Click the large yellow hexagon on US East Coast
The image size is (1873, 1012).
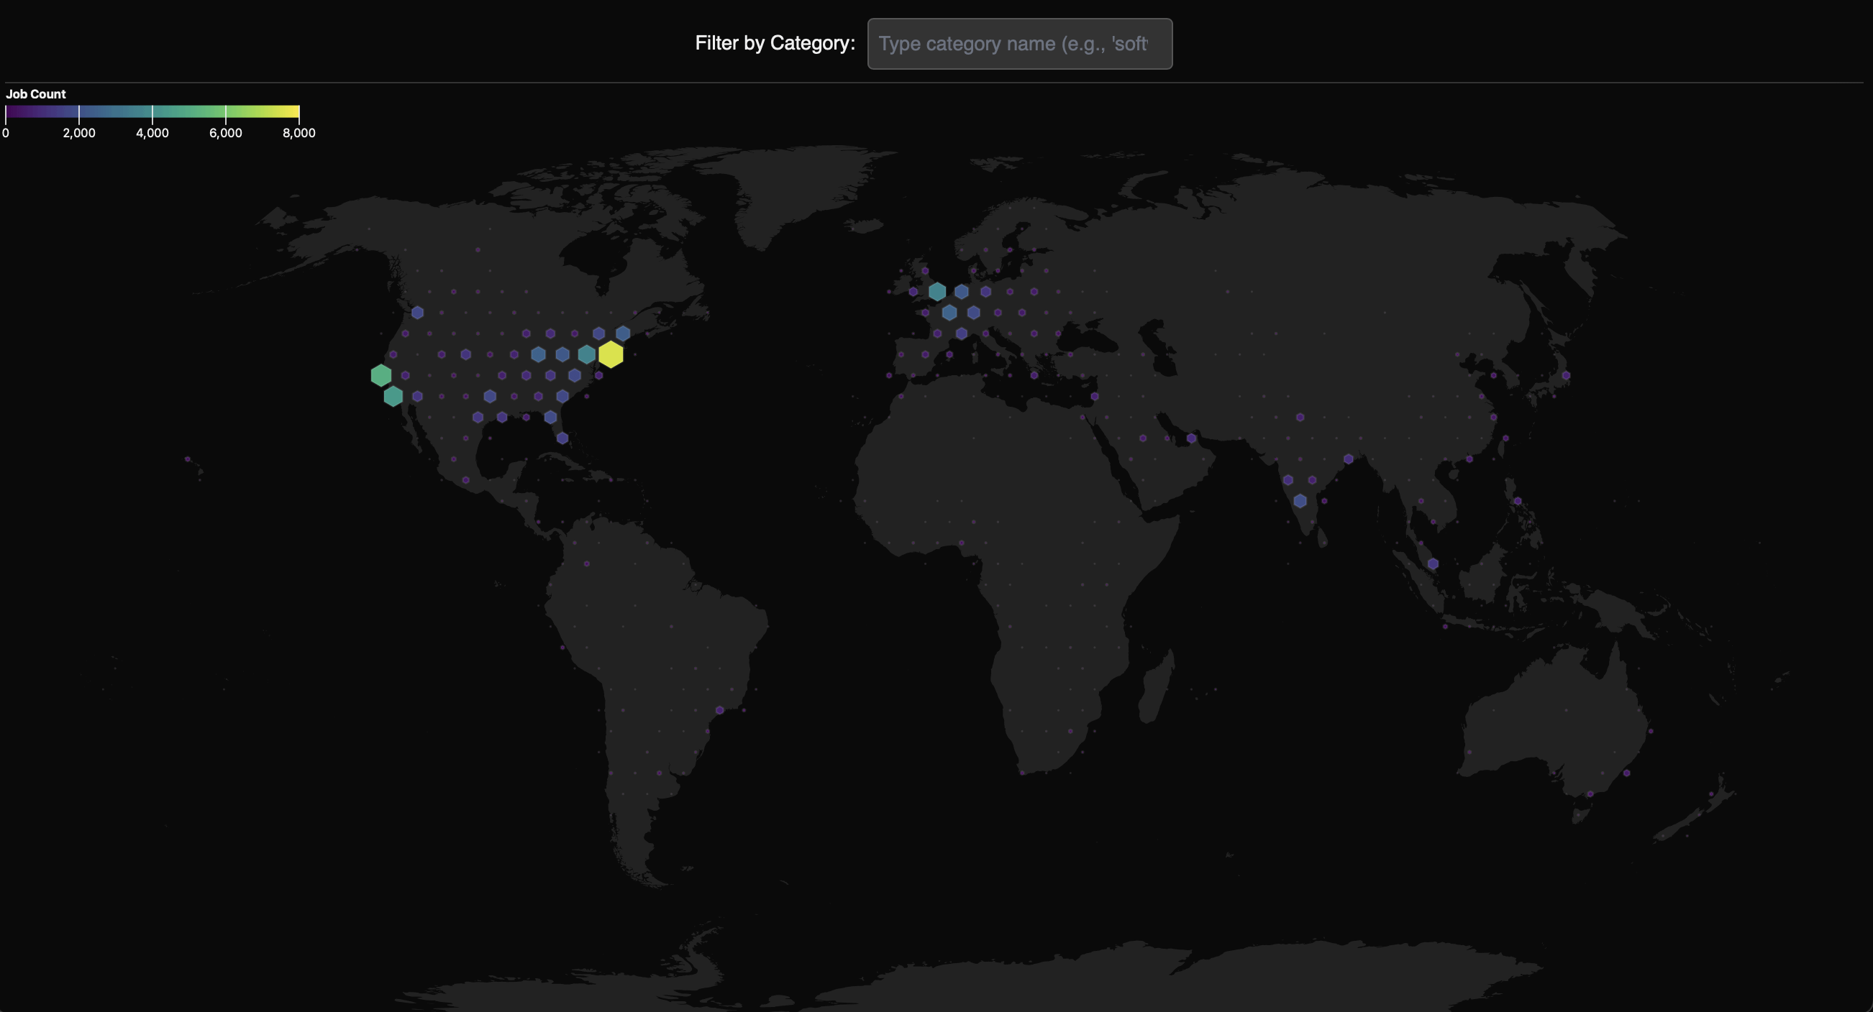click(611, 354)
